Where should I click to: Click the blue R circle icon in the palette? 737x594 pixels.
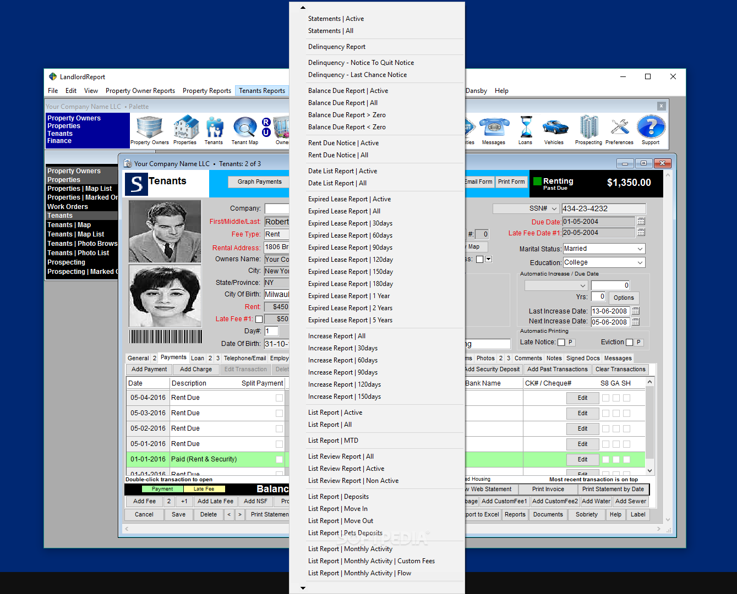(x=266, y=122)
